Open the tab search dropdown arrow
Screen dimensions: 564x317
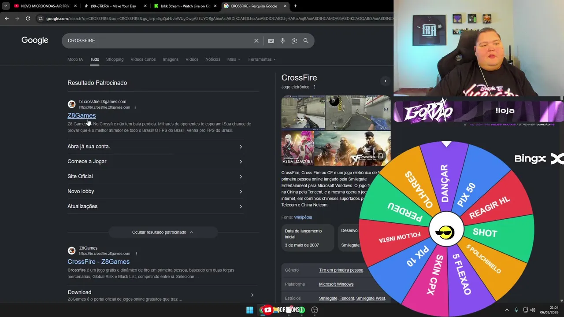click(6, 6)
